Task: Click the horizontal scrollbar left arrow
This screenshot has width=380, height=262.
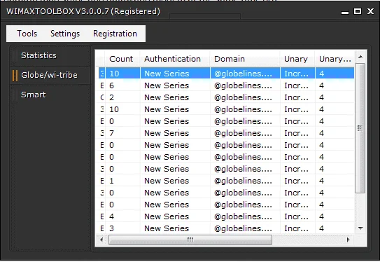Action: (101, 240)
